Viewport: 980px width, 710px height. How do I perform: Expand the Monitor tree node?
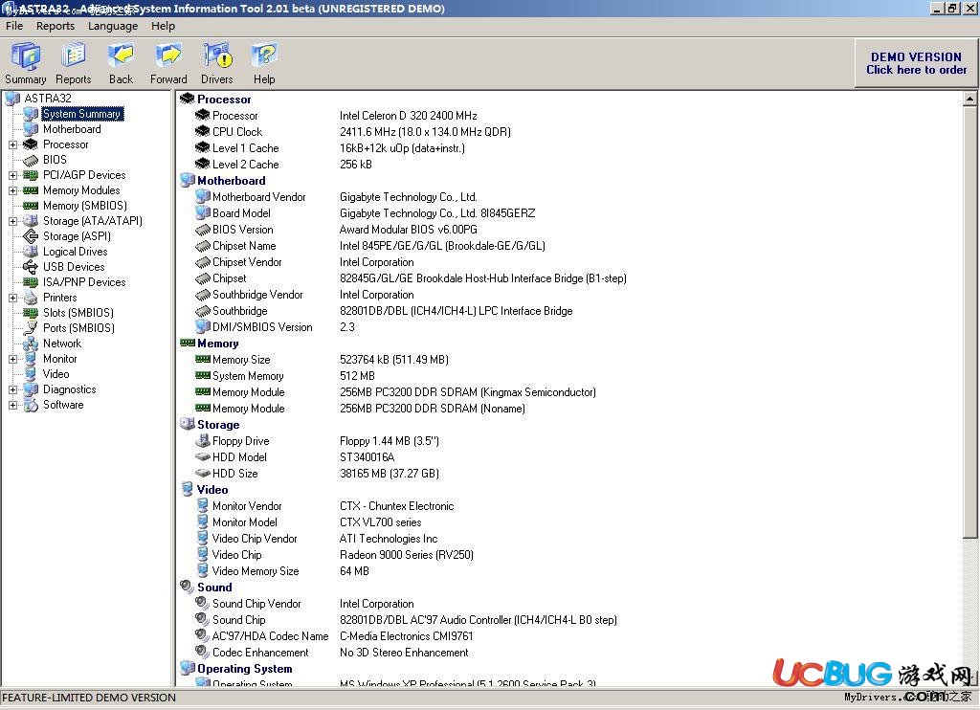(x=12, y=360)
